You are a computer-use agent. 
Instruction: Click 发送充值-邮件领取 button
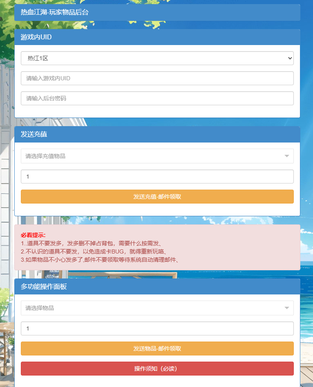(x=157, y=197)
